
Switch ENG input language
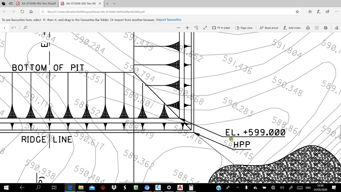tap(308, 188)
